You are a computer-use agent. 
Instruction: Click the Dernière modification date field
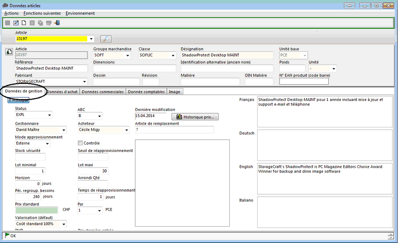[x=151, y=116]
